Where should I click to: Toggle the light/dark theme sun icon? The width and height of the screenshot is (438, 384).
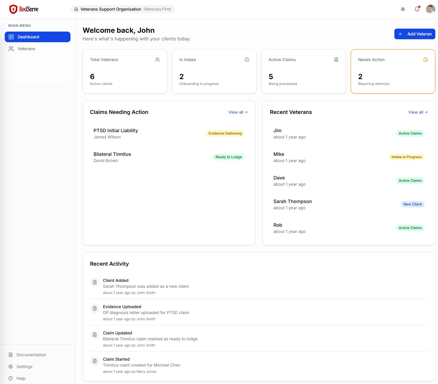(x=403, y=9)
